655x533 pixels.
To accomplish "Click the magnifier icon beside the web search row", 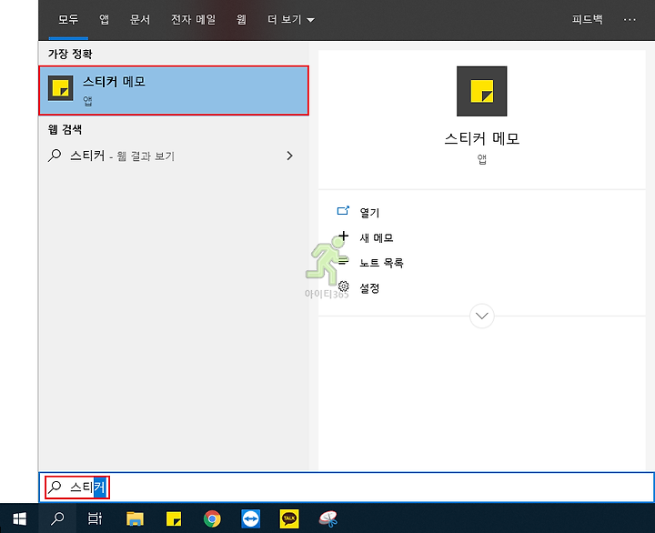I will point(55,156).
